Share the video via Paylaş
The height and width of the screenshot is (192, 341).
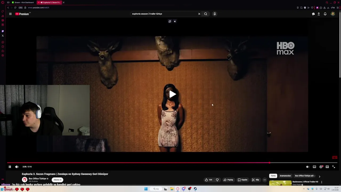[228, 180]
